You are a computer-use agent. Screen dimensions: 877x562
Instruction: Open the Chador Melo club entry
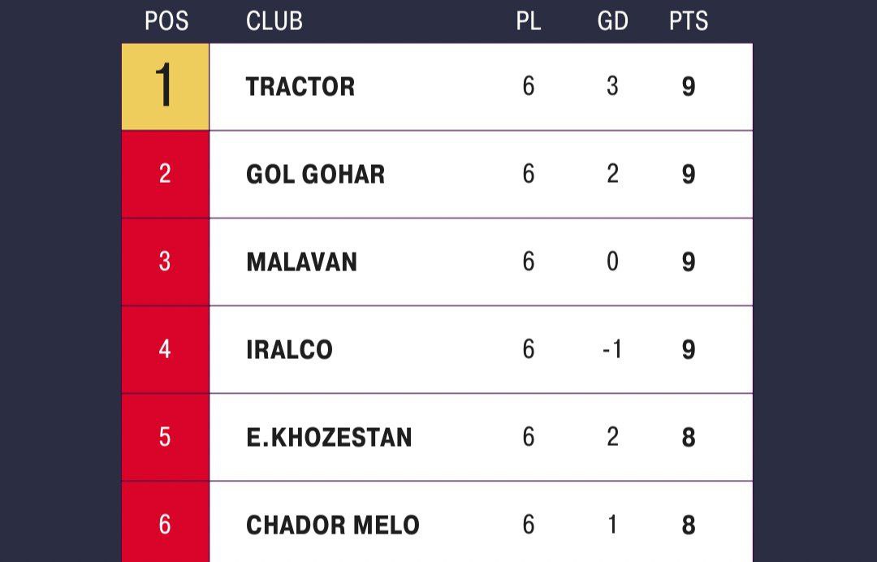(x=332, y=525)
